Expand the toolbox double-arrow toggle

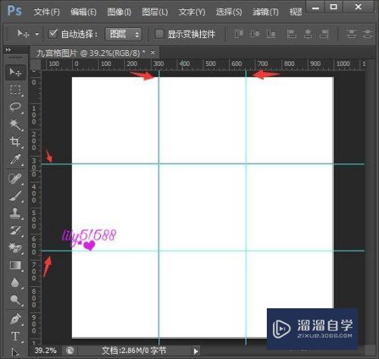pyautogui.click(x=8, y=50)
